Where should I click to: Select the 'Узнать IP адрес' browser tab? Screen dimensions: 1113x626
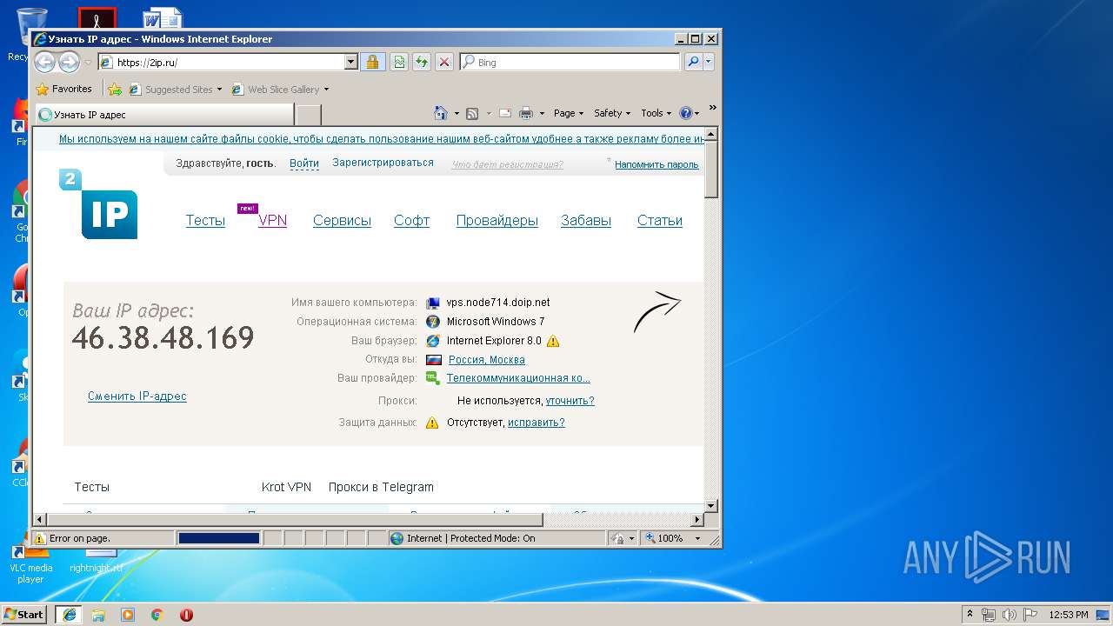pos(163,115)
